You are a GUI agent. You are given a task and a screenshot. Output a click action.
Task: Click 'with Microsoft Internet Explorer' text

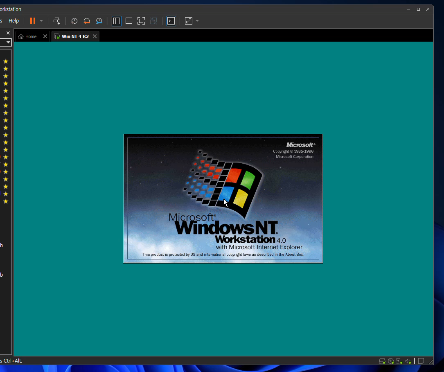(x=259, y=247)
